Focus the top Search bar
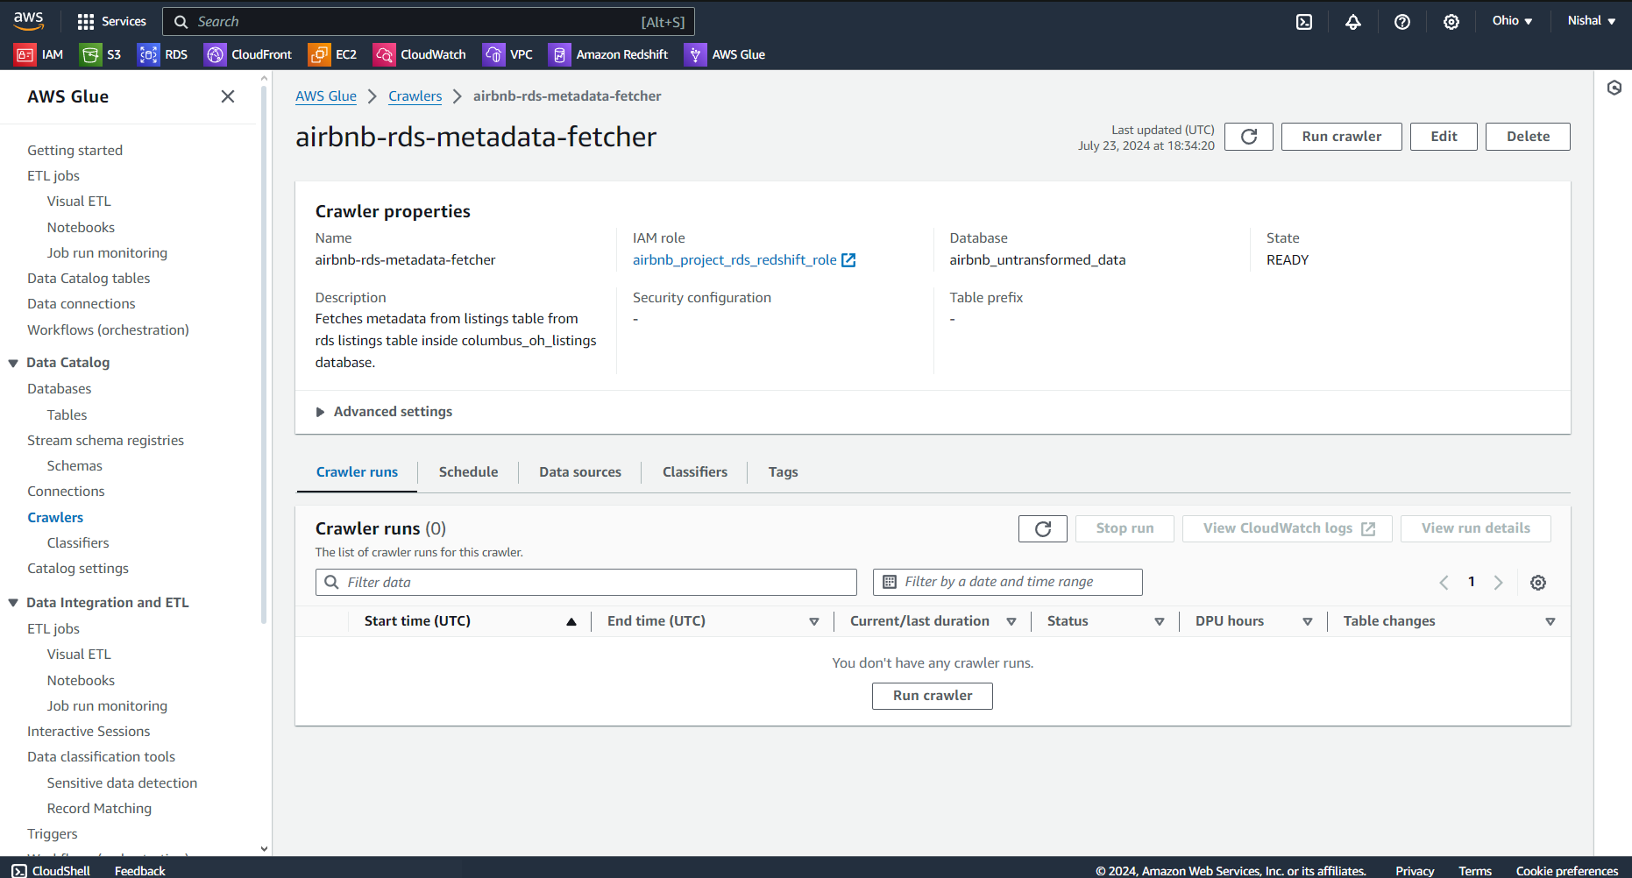 [429, 22]
